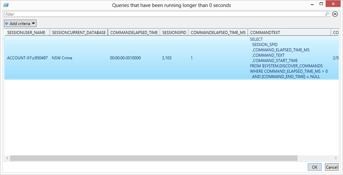Viewport: 343px width, 175px height.
Task: Click the application icon in the title bar
Action: click(6, 4)
